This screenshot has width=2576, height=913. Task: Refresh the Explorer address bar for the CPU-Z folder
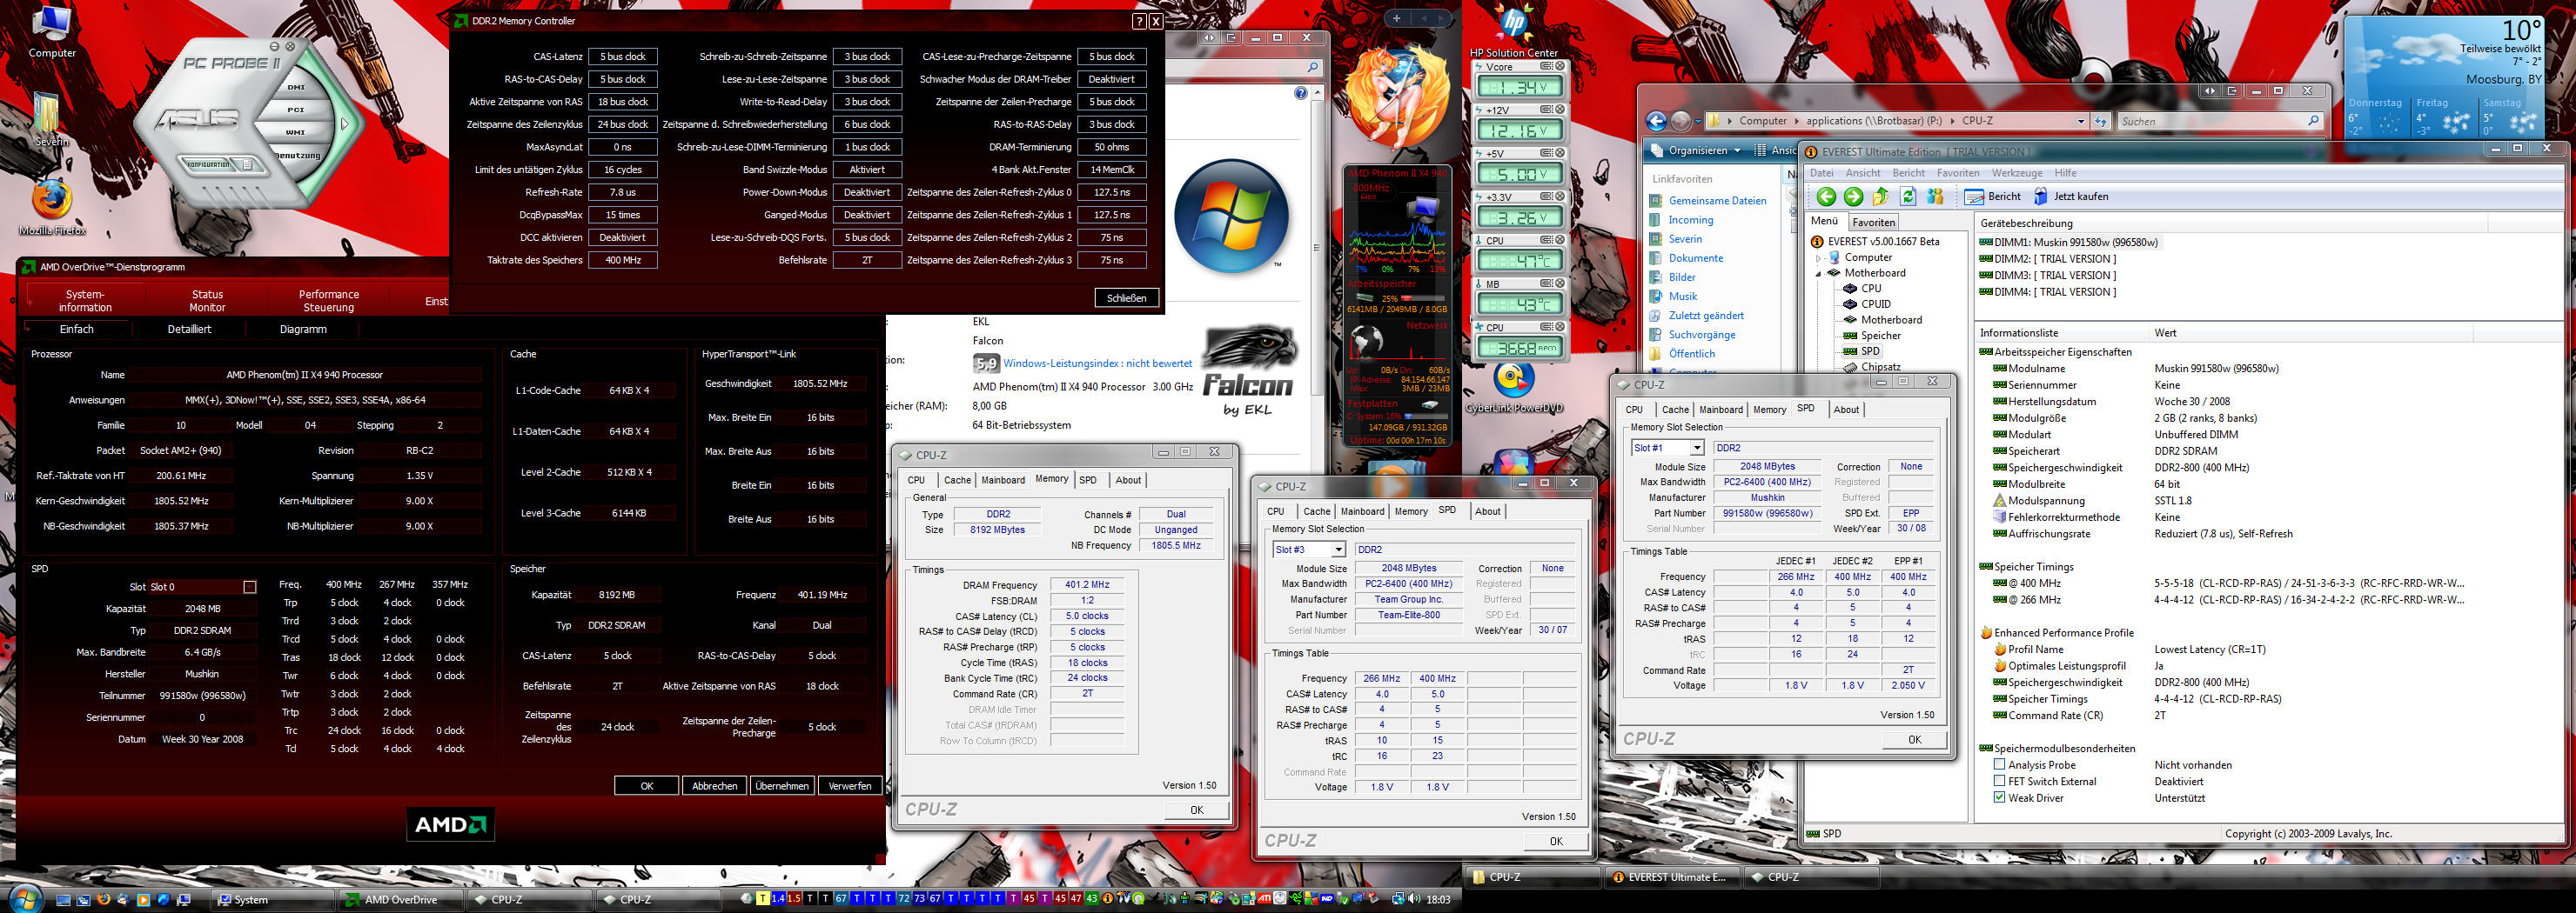[2101, 121]
